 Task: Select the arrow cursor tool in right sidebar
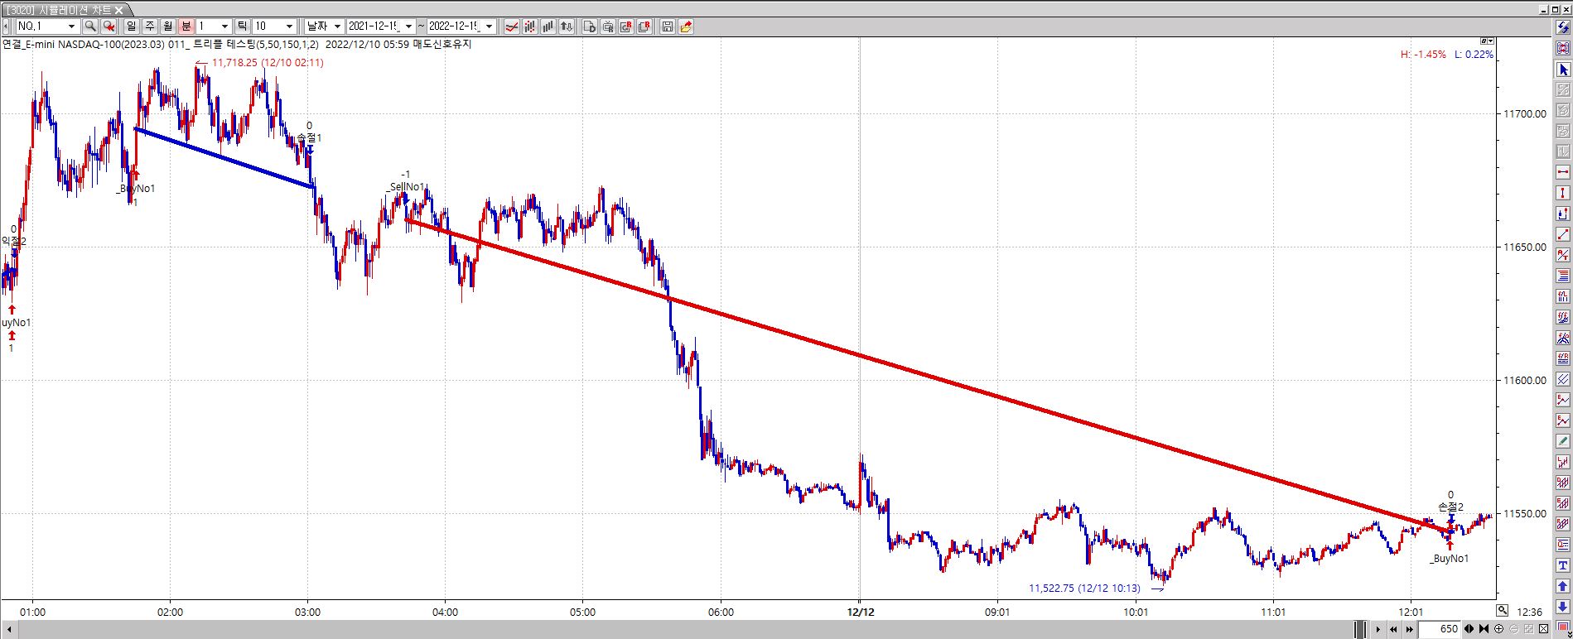click(x=1563, y=70)
